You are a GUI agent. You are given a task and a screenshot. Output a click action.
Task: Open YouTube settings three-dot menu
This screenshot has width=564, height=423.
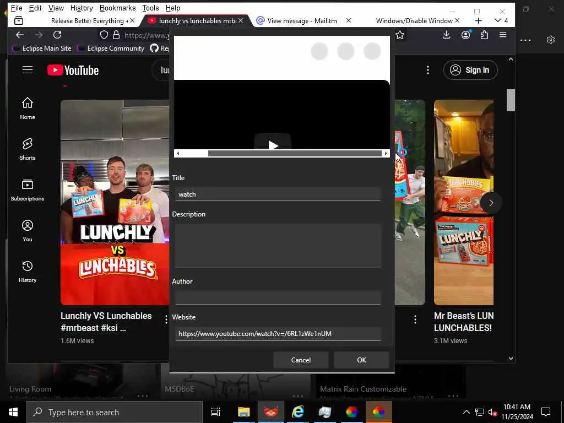coord(427,70)
